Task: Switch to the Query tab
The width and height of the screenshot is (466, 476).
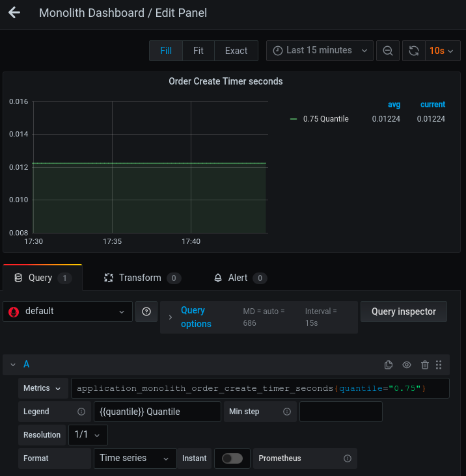Action: tap(42, 278)
